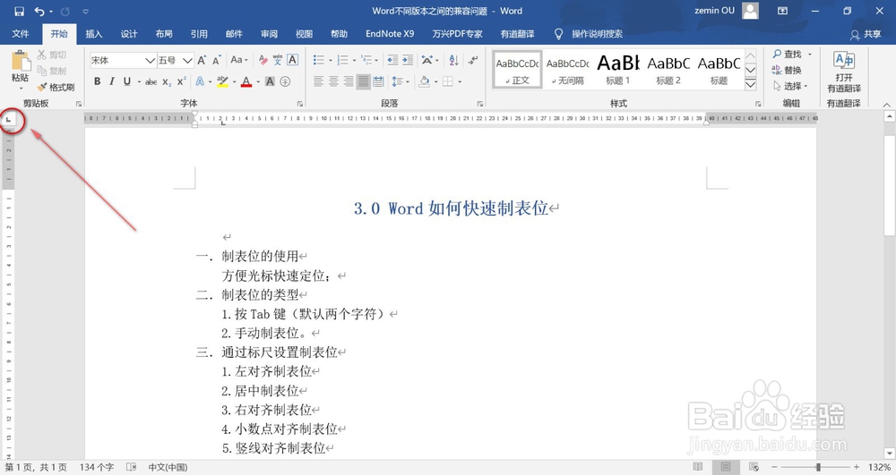Switch to the Insert (插入) tab
This screenshot has height=475, width=896.
tap(94, 34)
